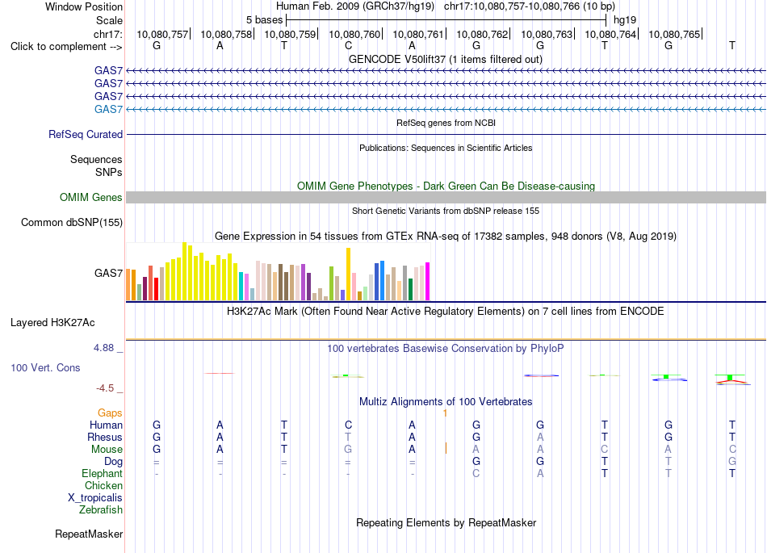Viewport: 767px width, 553px height.
Task: Open OMIM Gene Phenotypes track title
Action: (446, 186)
